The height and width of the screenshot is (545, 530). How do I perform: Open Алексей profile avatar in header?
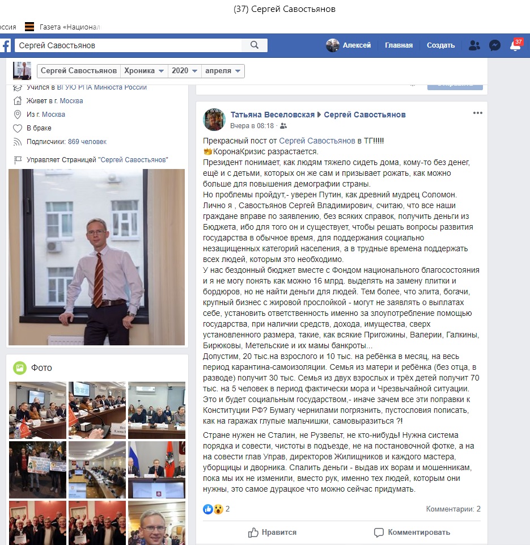tap(332, 45)
